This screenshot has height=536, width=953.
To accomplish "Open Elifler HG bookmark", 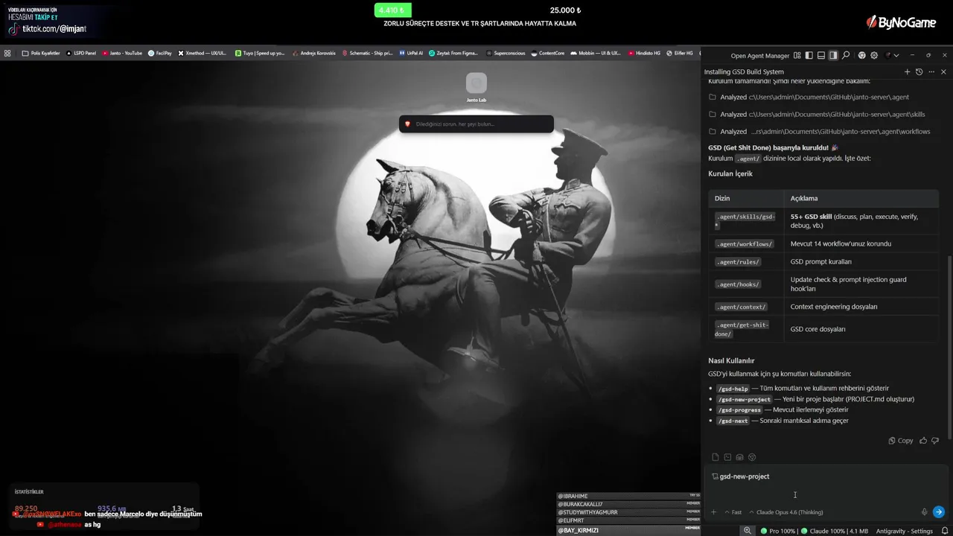I will pyautogui.click(x=680, y=54).
